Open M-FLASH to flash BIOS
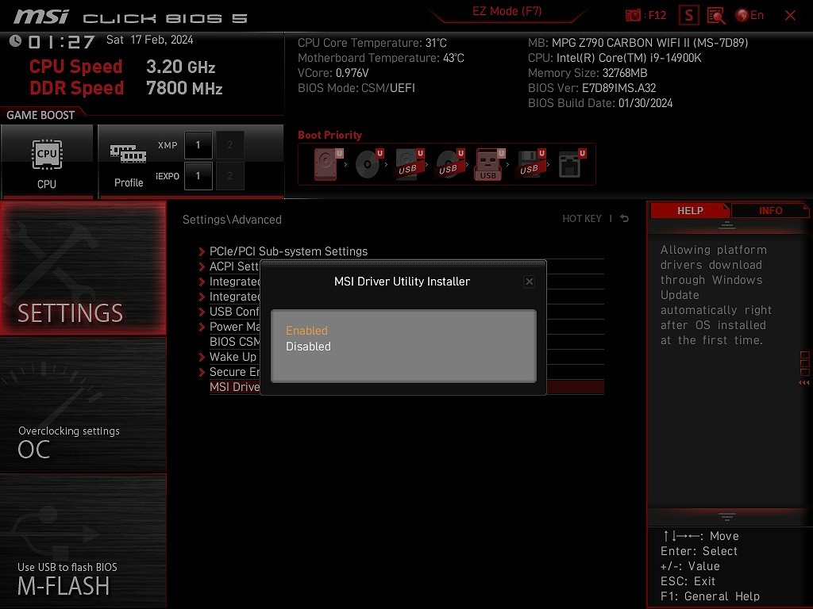Screen dimensions: 813x609 pos(83,541)
